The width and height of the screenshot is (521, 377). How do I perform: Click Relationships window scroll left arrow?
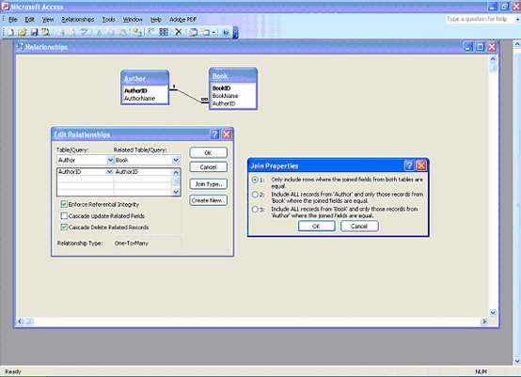click(21, 322)
